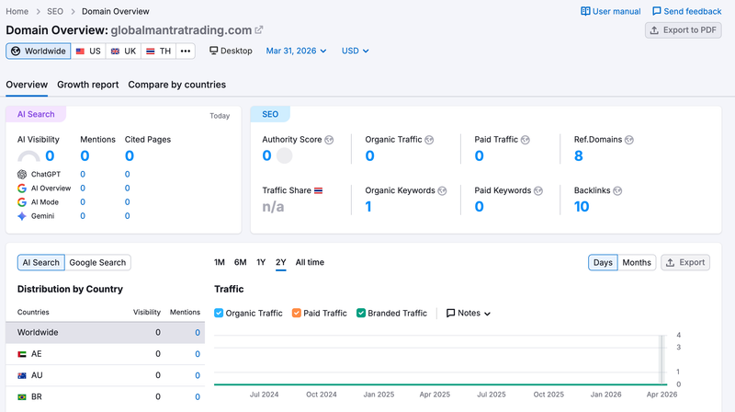Open the Compare by countries tab
The width and height of the screenshot is (735, 412).
coord(176,85)
